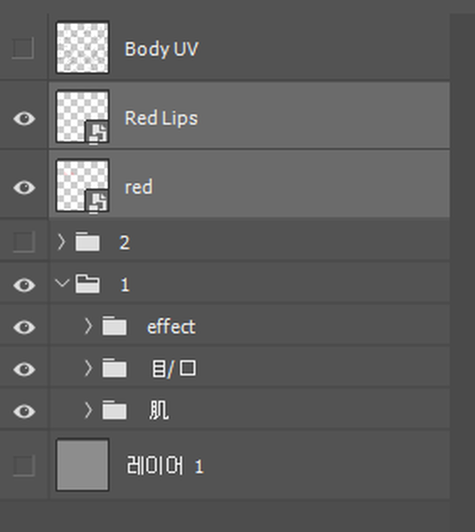Click the open folder icon of group 1

(x=88, y=284)
